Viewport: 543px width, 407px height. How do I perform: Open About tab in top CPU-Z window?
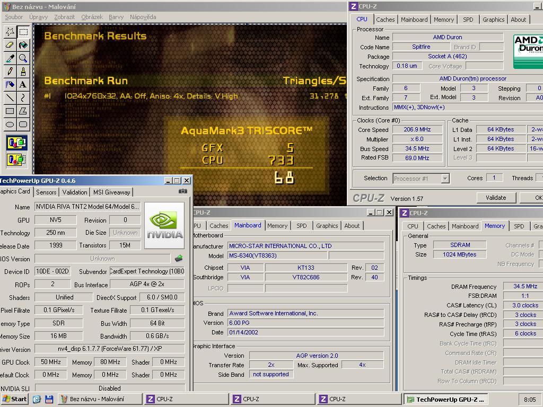point(519,20)
